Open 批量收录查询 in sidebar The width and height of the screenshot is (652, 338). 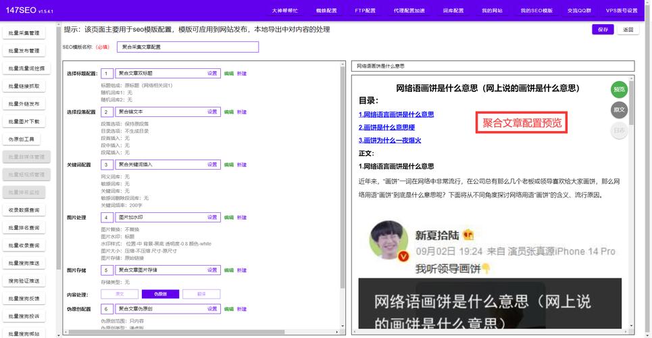(24, 245)
